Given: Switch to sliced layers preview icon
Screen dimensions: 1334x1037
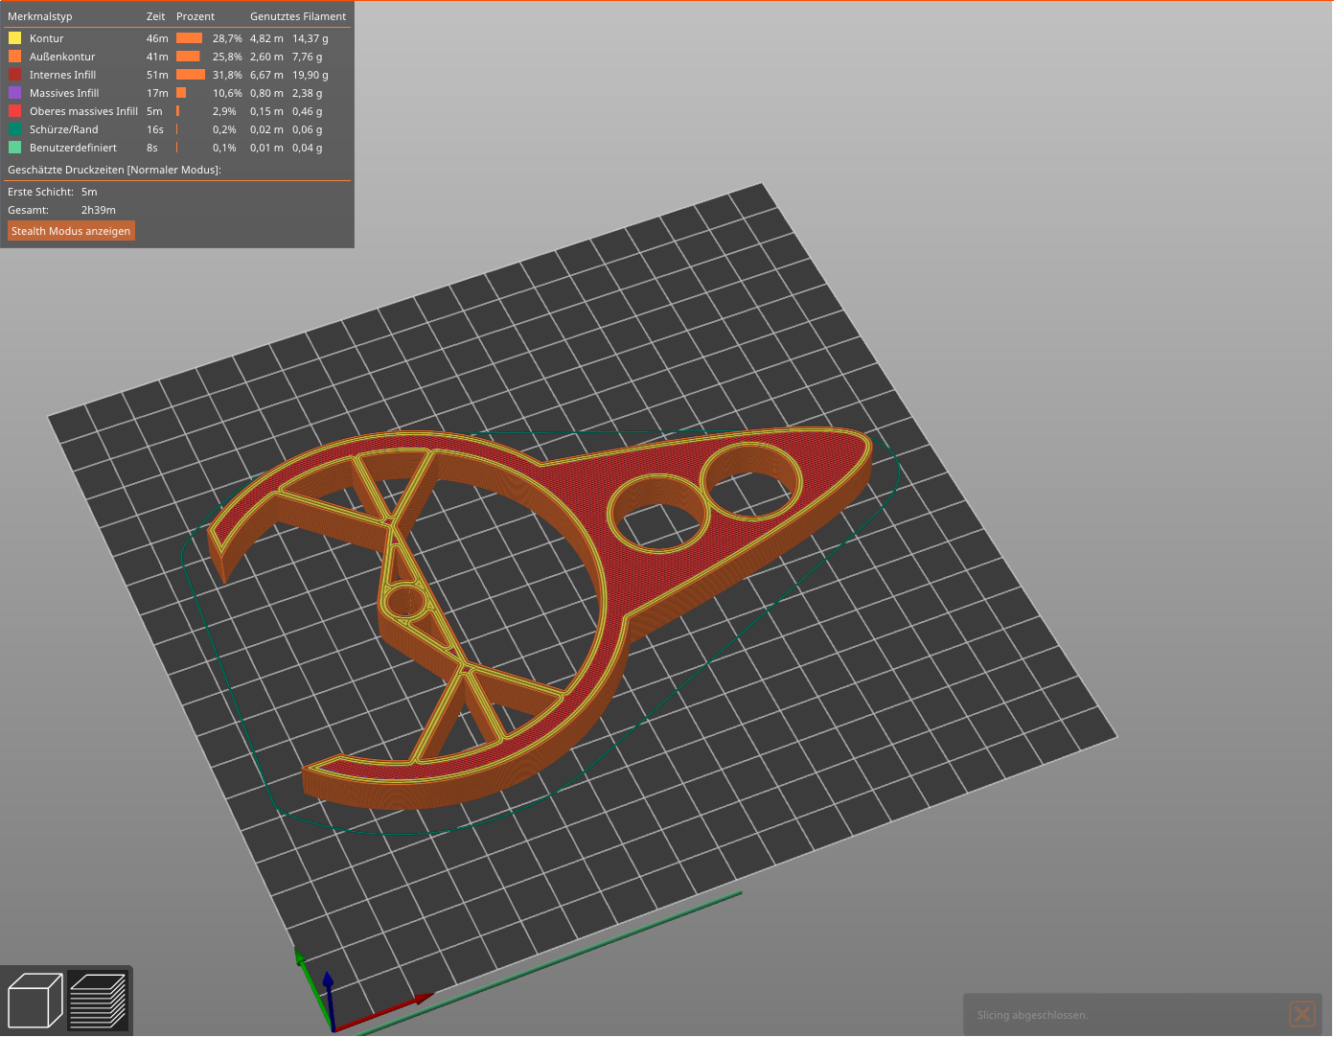Looking at the screenshot, I should click(x=98, y=1000).
